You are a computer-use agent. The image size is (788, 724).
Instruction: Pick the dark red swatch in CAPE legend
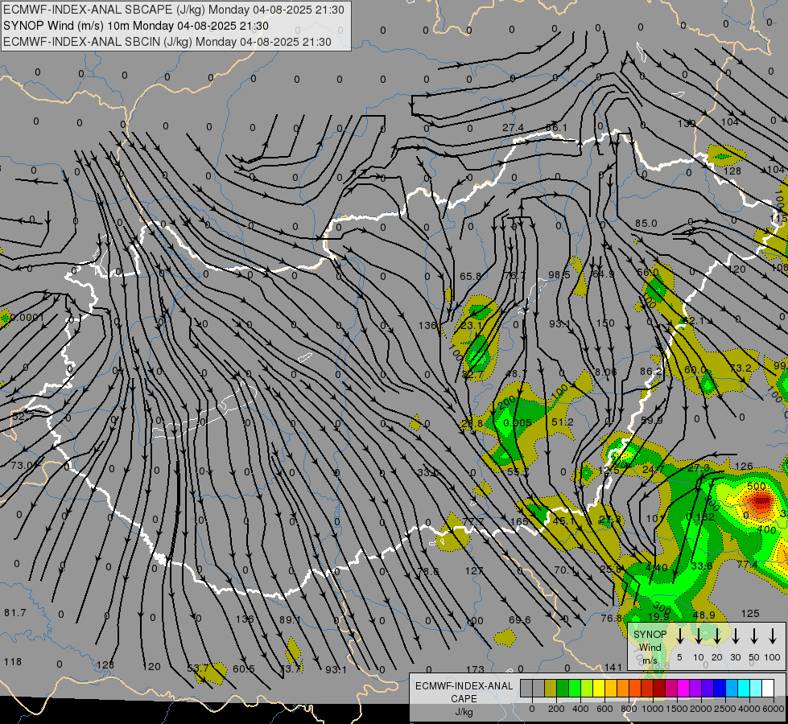[659, 689]
